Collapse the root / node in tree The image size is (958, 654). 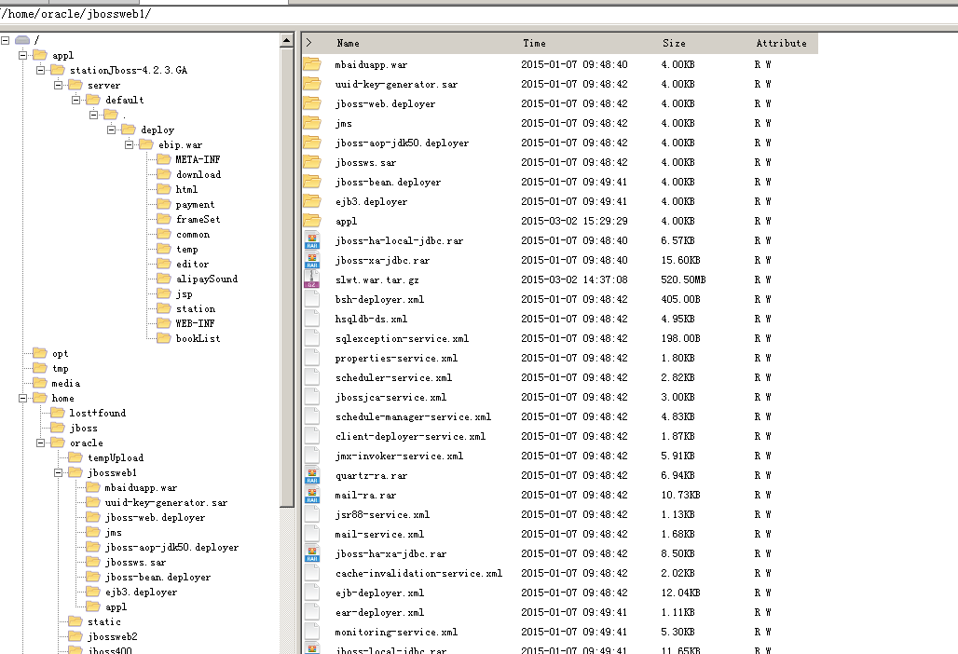tap(5, 40)
